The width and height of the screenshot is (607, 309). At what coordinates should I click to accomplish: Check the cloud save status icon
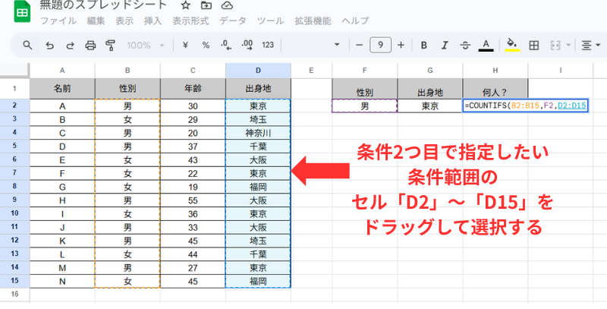coord(227,5)
